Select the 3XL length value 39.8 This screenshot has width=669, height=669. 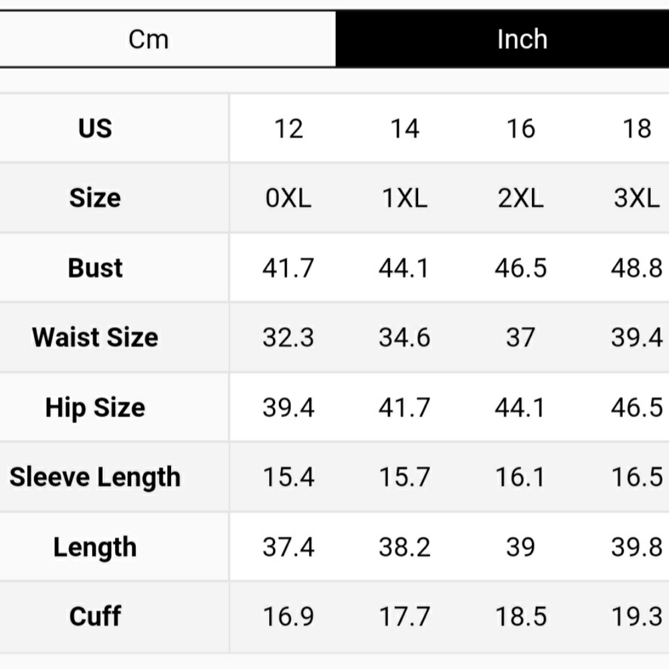click(x=636, y=547)
